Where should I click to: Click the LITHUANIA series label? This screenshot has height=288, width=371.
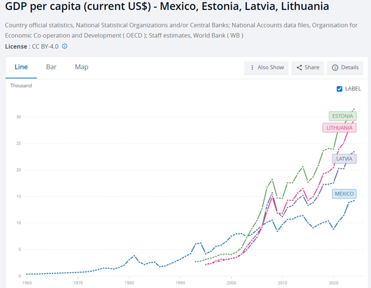(x=339, y=128)
